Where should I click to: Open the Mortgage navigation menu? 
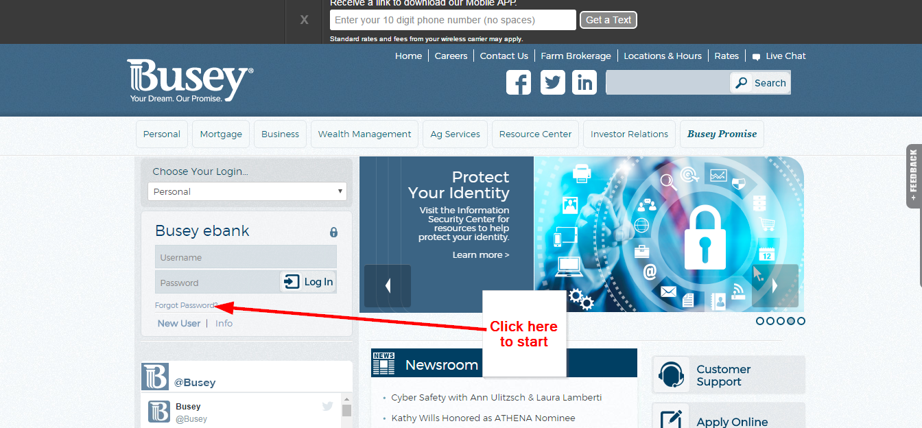coord(221,134)
